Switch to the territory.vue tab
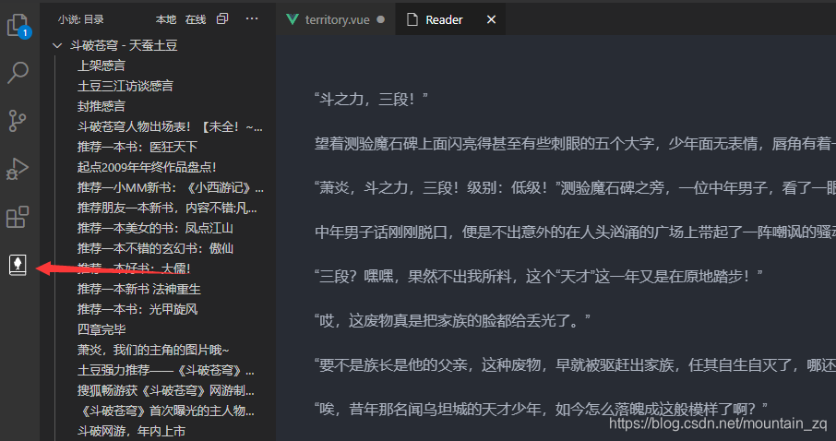Image resolution: width=836 pixels, height=441 pixels. [335, 19]
